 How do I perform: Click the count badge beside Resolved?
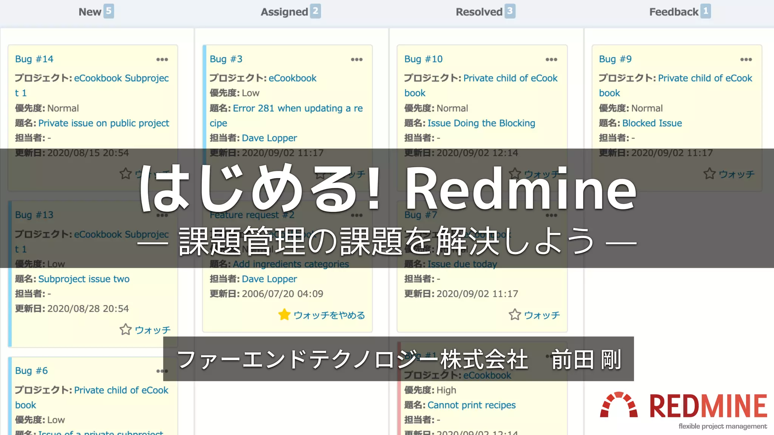[x=510, y=11]
